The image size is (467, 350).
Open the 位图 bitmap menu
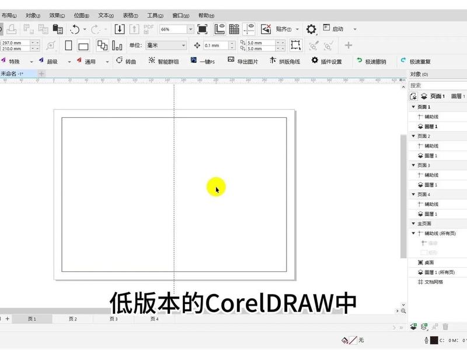point(81,16)
